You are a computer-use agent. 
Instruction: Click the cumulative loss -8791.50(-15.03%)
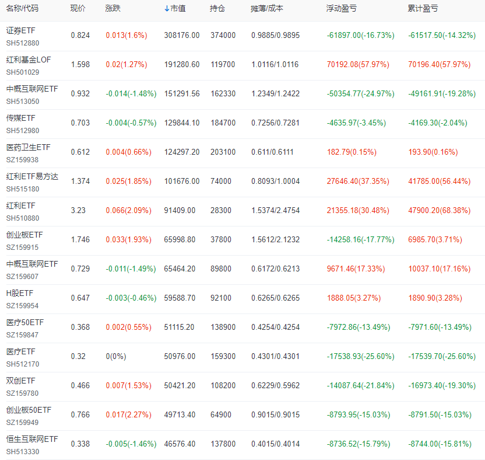point(440,415)
